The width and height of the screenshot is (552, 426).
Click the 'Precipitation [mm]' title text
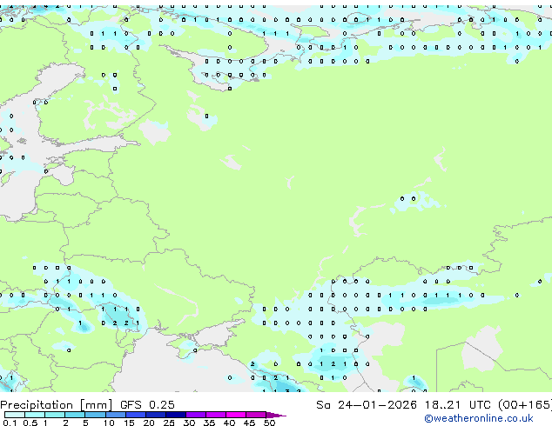(57, 405)
